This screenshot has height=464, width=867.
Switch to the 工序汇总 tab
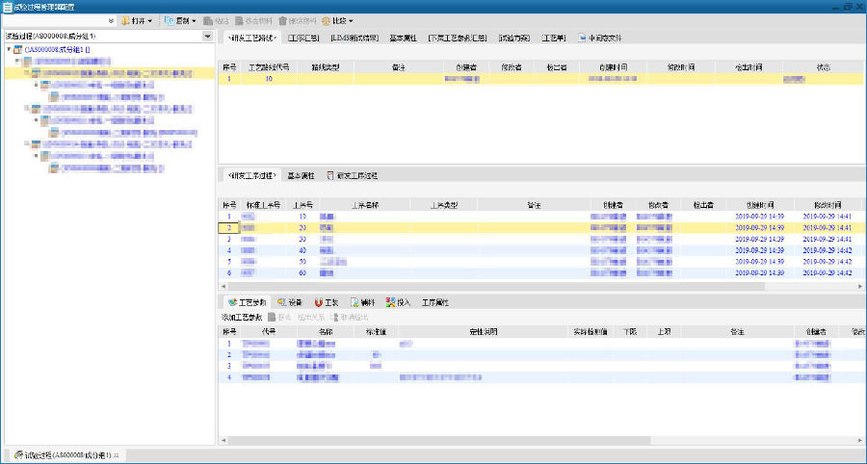coord(303,39)
